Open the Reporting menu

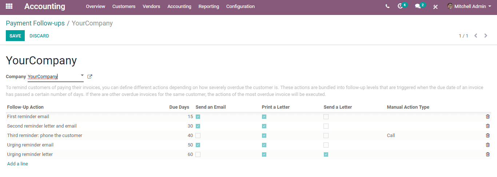pos(209,7)
